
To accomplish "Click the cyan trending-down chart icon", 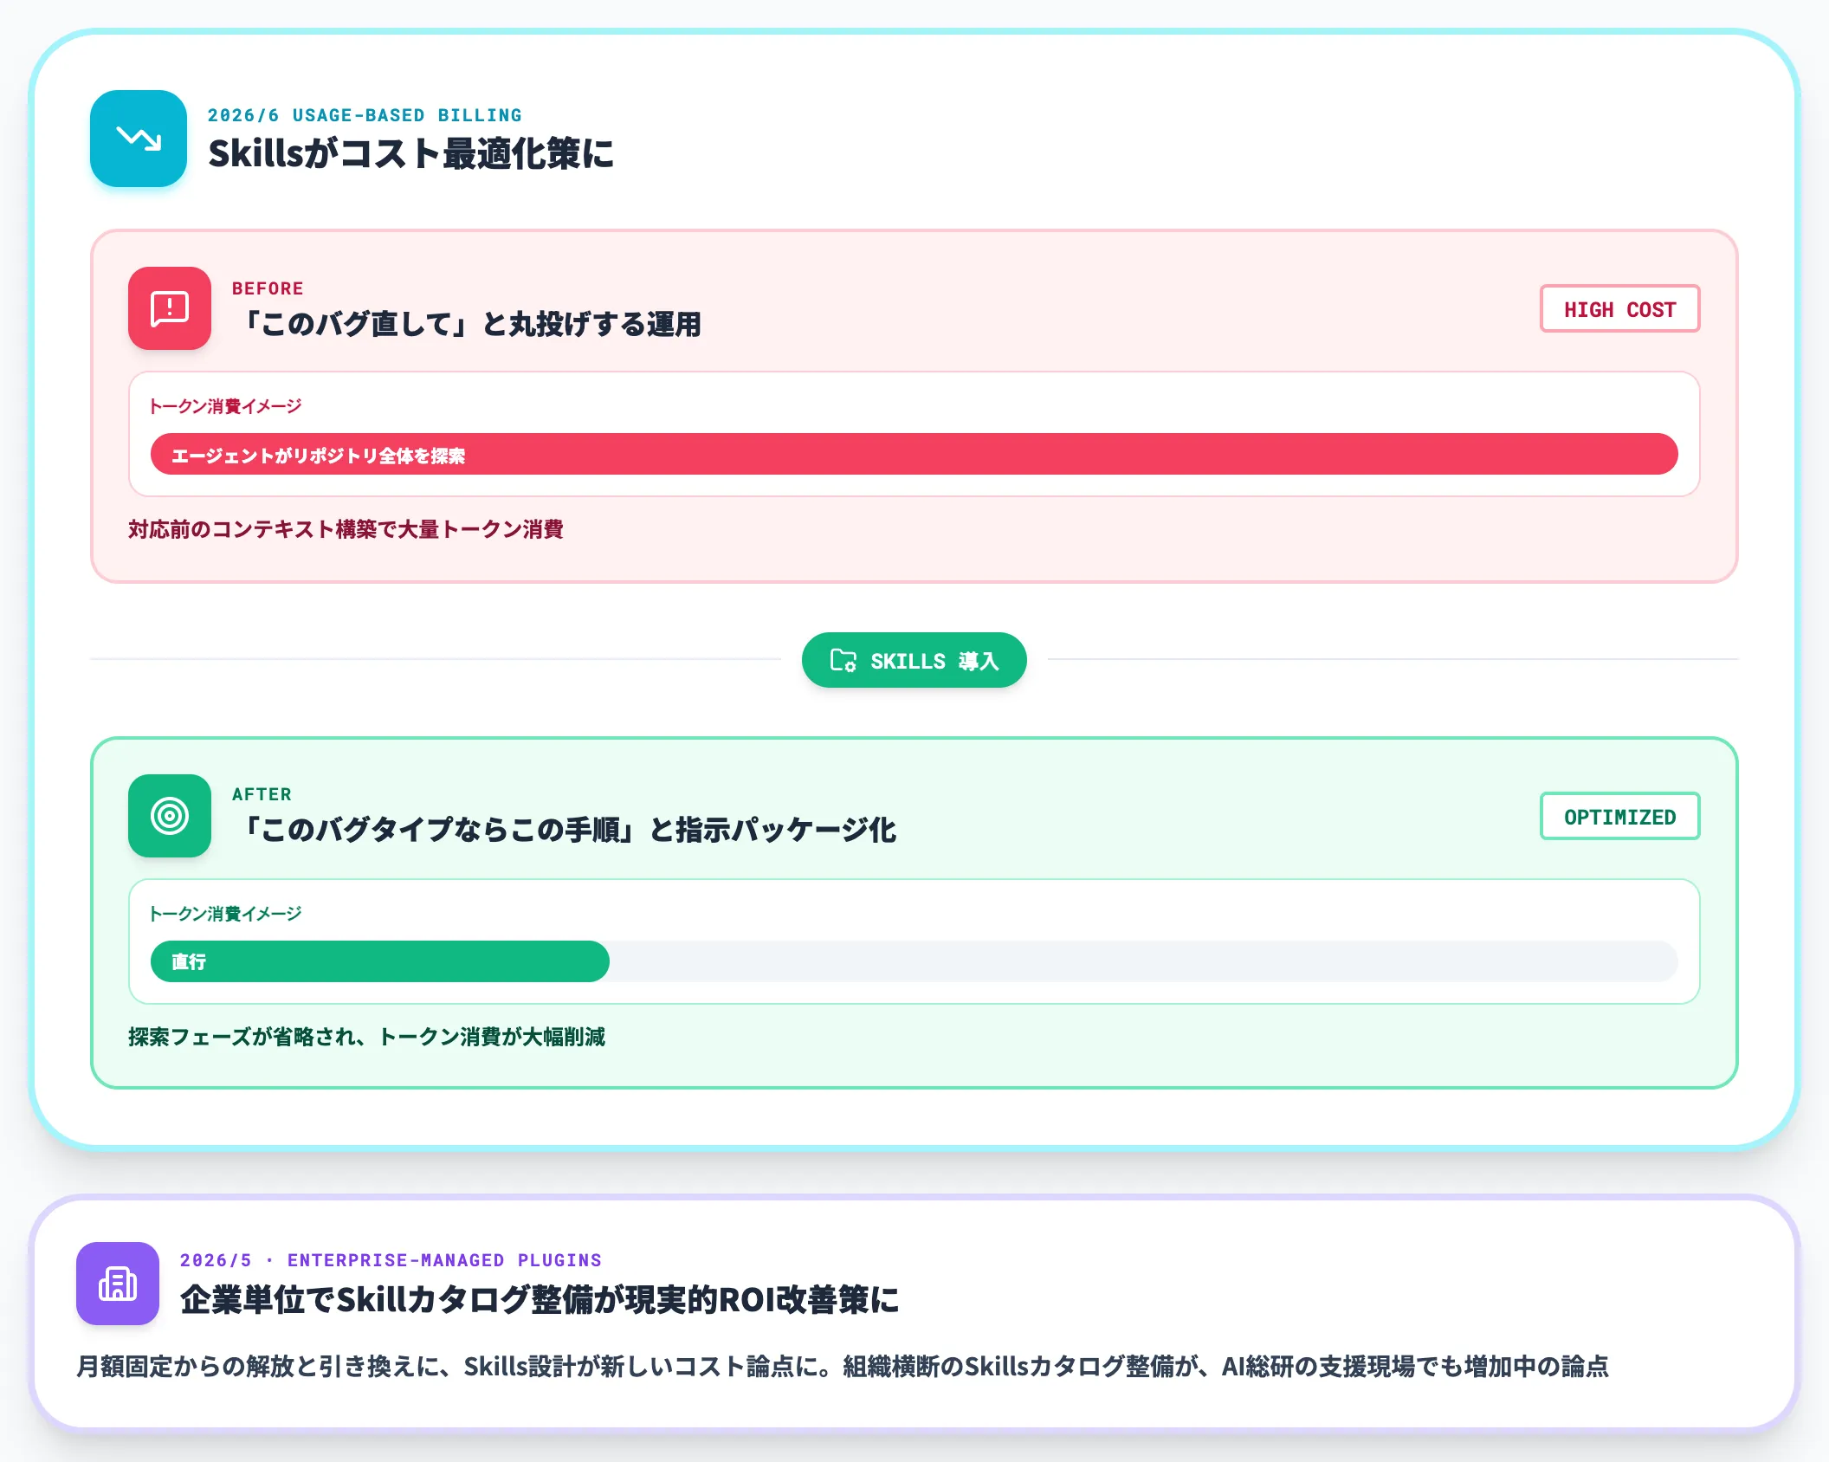I will click(x=139, y=139).
